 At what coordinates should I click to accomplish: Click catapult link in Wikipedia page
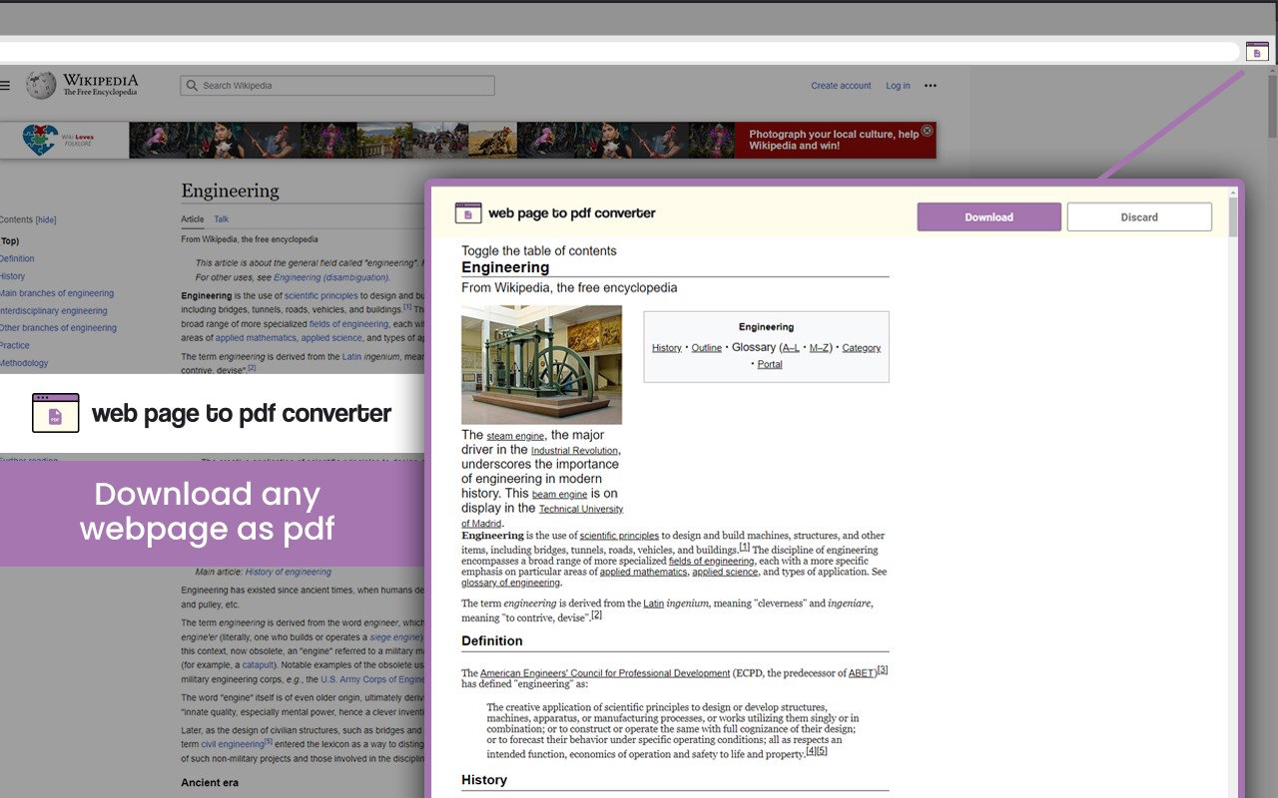[258, 665]
